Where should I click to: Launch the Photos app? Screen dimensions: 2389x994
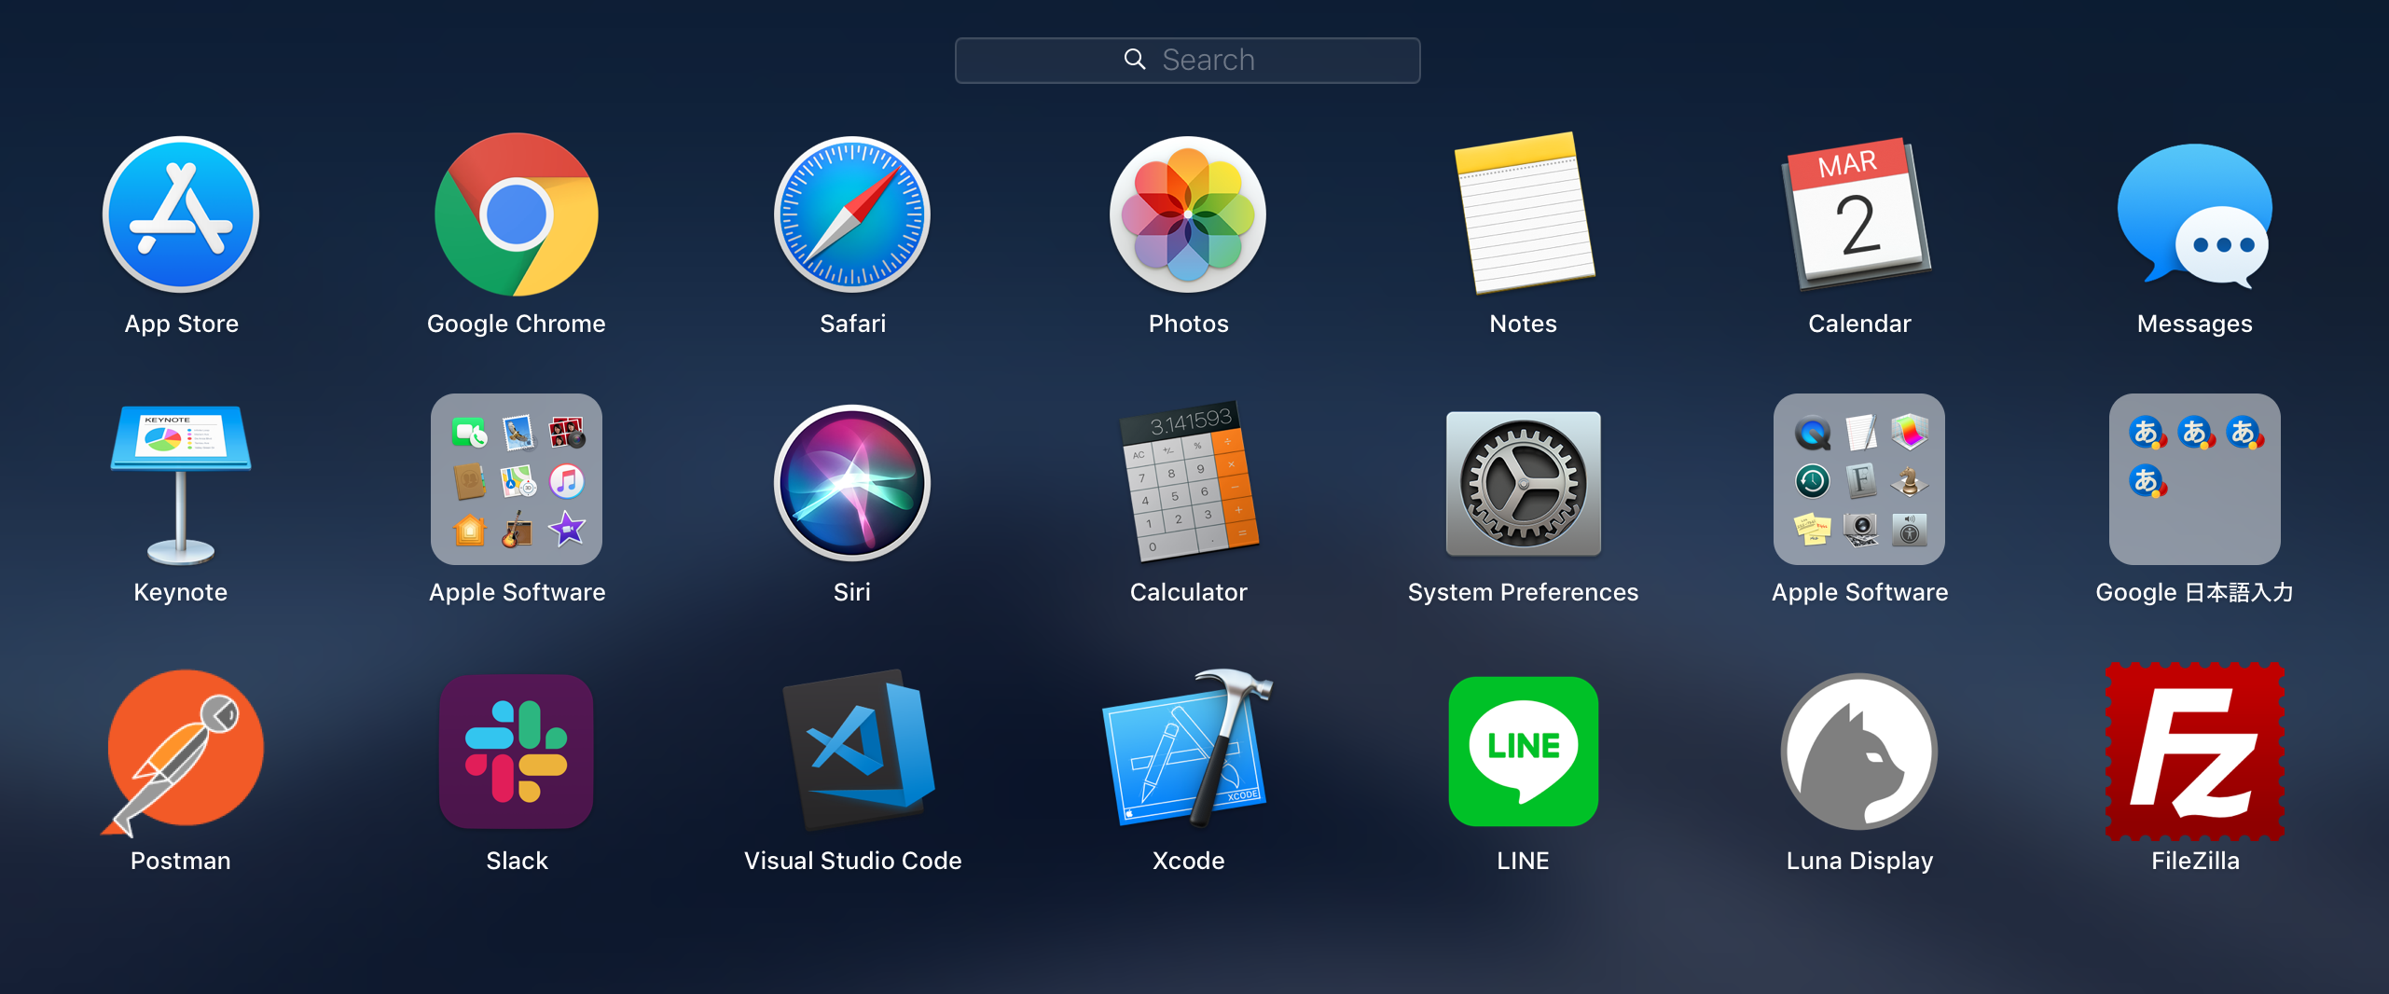1188,214
